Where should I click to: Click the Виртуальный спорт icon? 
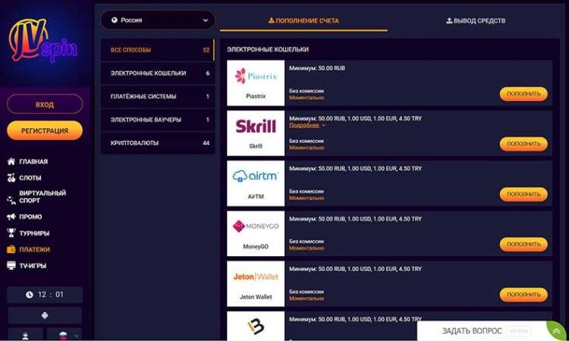[11, 200]
